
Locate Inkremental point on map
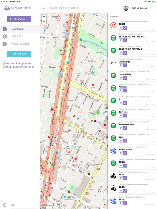tap(121, 65)
